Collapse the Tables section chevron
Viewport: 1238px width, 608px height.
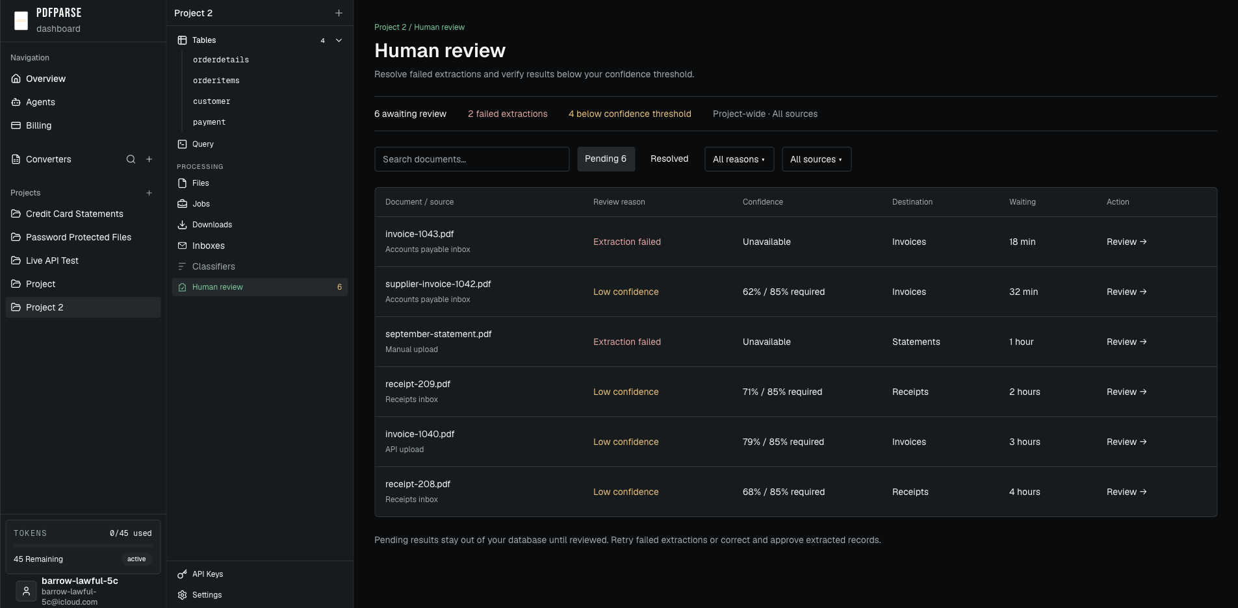339,40
